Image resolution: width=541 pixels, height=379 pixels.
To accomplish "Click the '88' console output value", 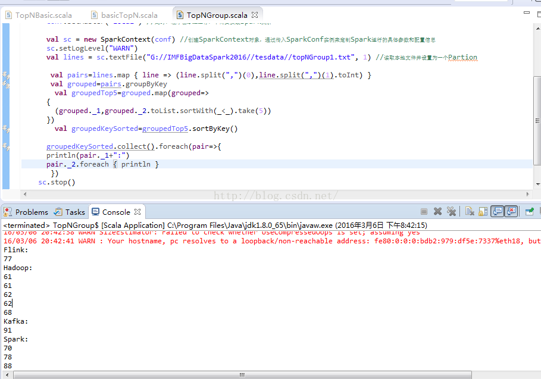I will click(x=8, y=366).
